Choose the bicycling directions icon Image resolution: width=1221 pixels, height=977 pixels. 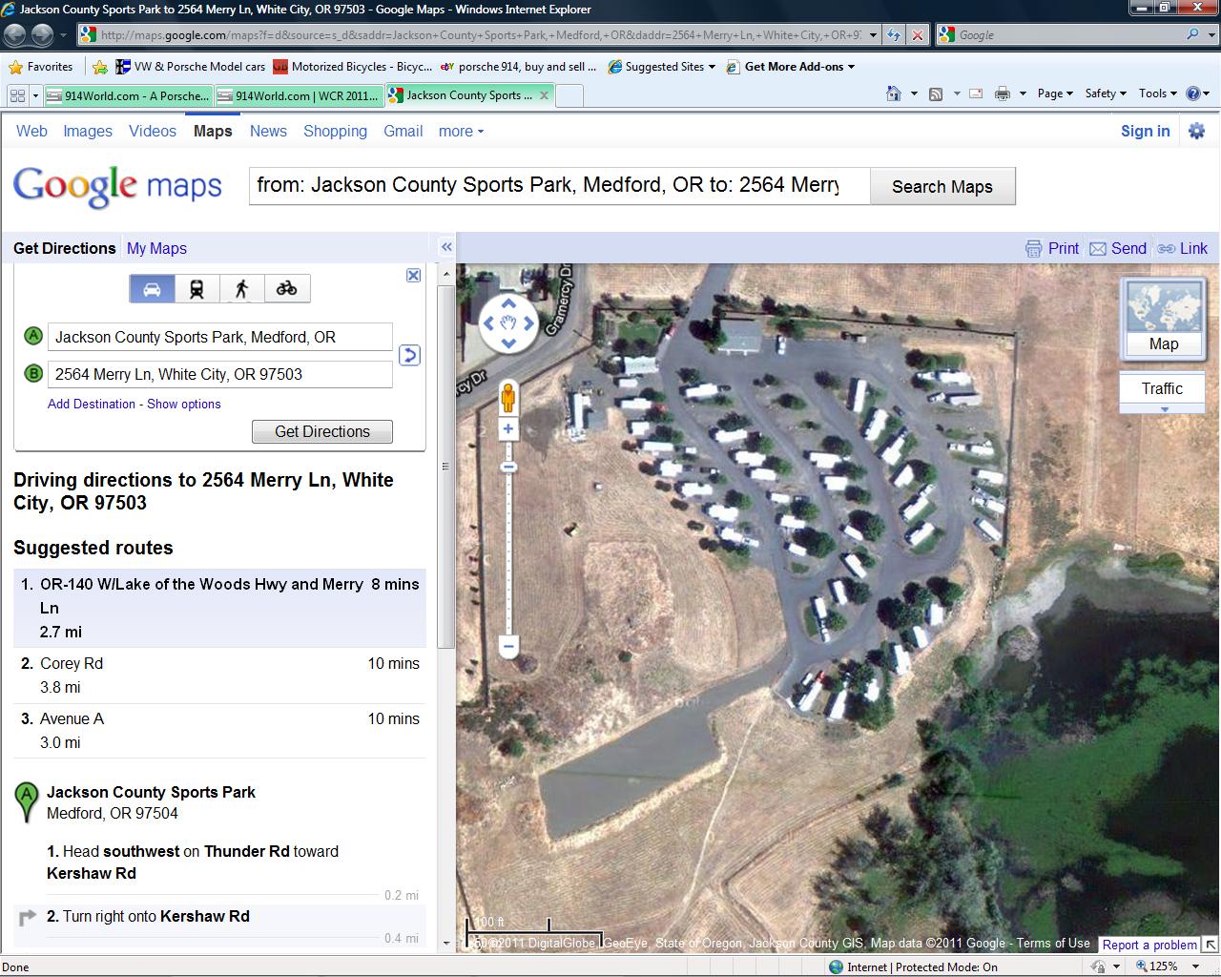287,289
